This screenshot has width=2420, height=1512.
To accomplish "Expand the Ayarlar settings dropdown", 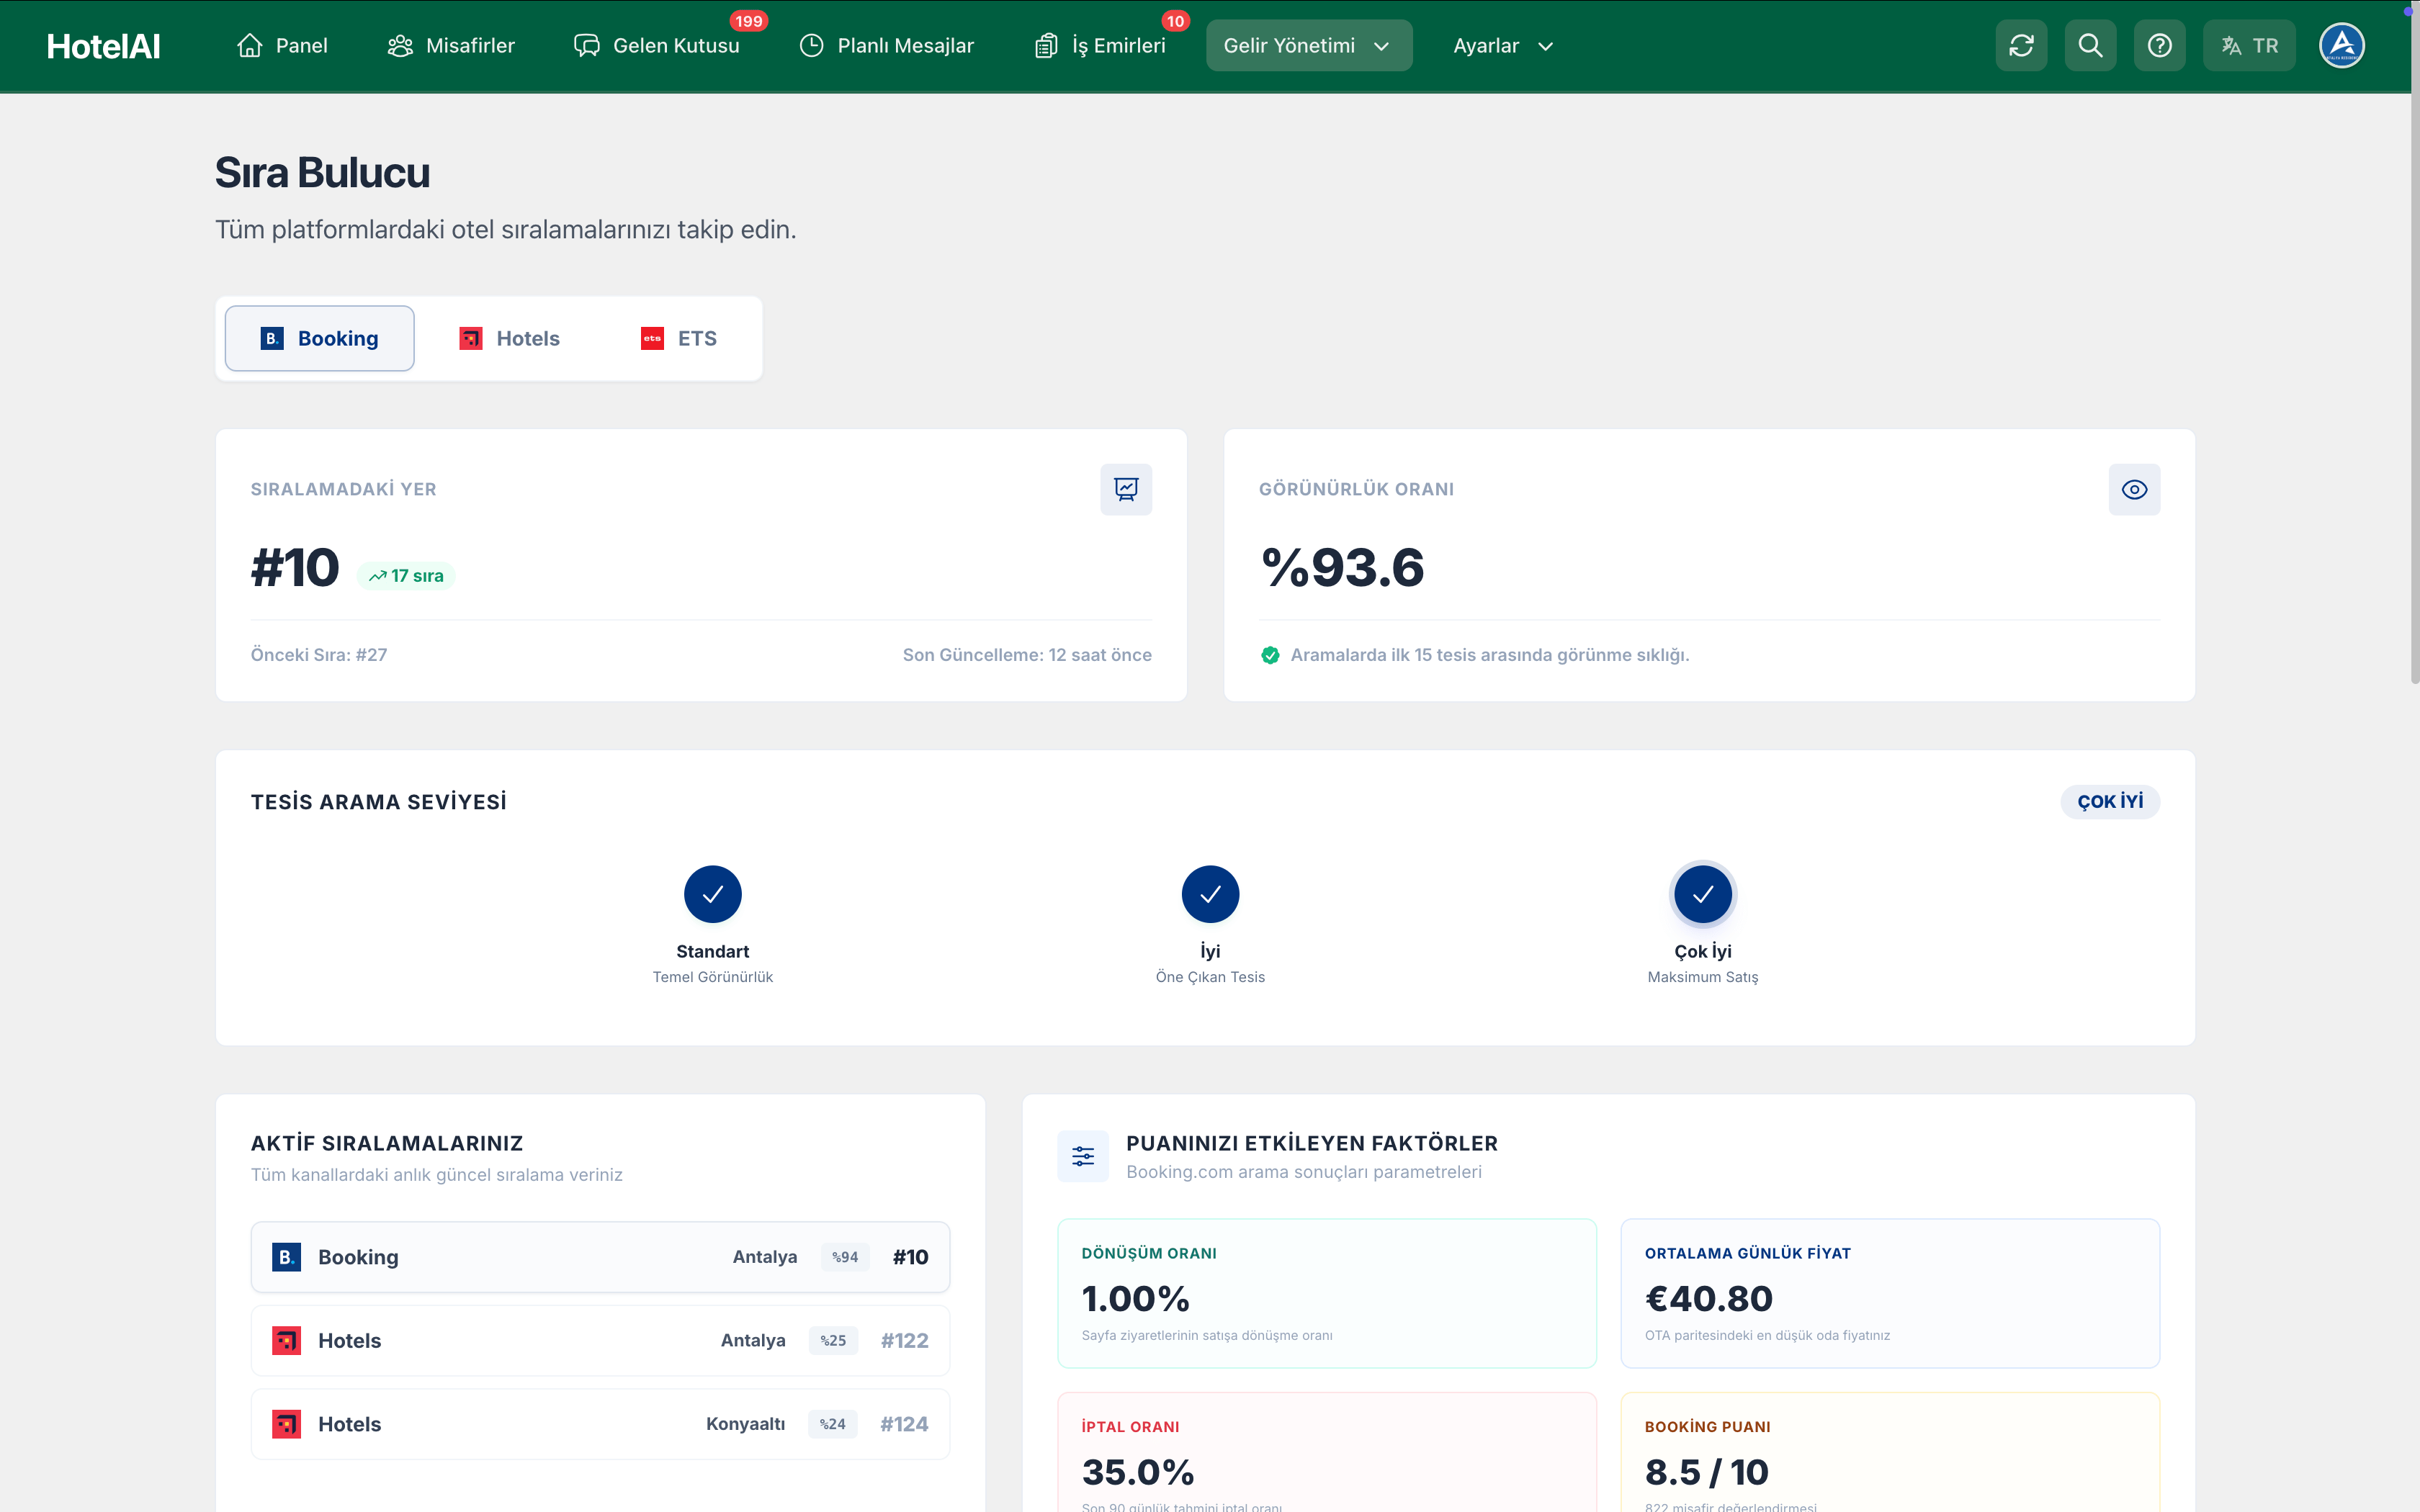I will pyautogui.click(x=1503, y=46).
